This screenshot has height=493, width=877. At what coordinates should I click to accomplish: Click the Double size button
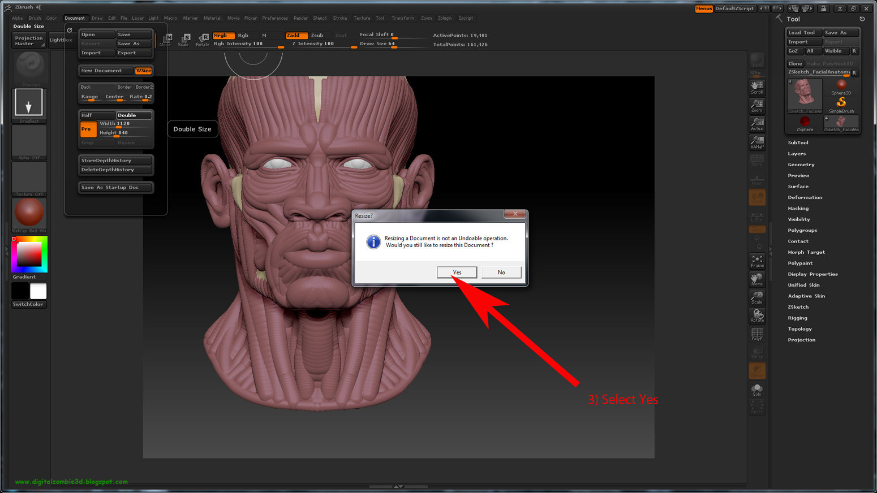coord(134,115)
